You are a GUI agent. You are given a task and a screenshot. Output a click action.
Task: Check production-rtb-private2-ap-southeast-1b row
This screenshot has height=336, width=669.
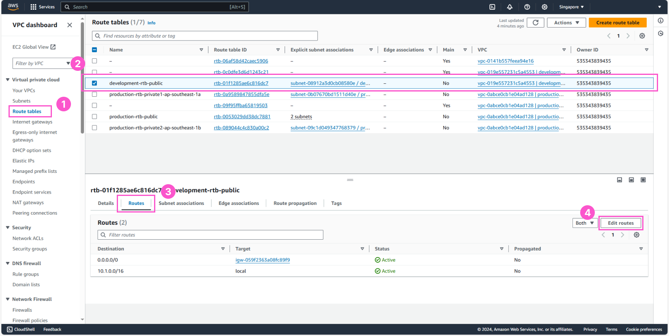click(x=94, y=128)
